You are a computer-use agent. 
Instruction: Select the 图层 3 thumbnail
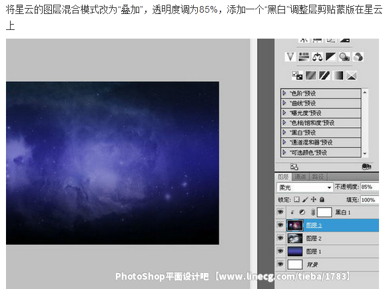[295, 225]
